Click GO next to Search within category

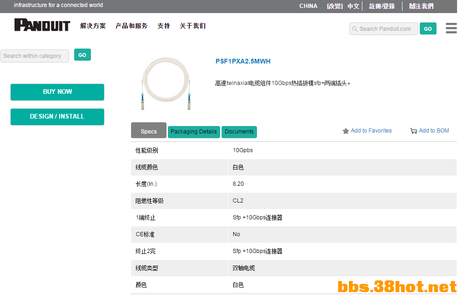click(x=83, y=55)
